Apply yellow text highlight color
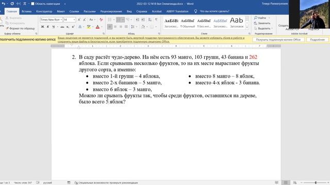330x185 pixels. click(x=89, y=27)
